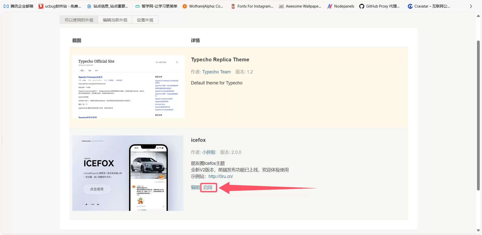Expand the bookmarks overflow chevron
The height and width of the screenshot is (235, 482).
(471, 6)
